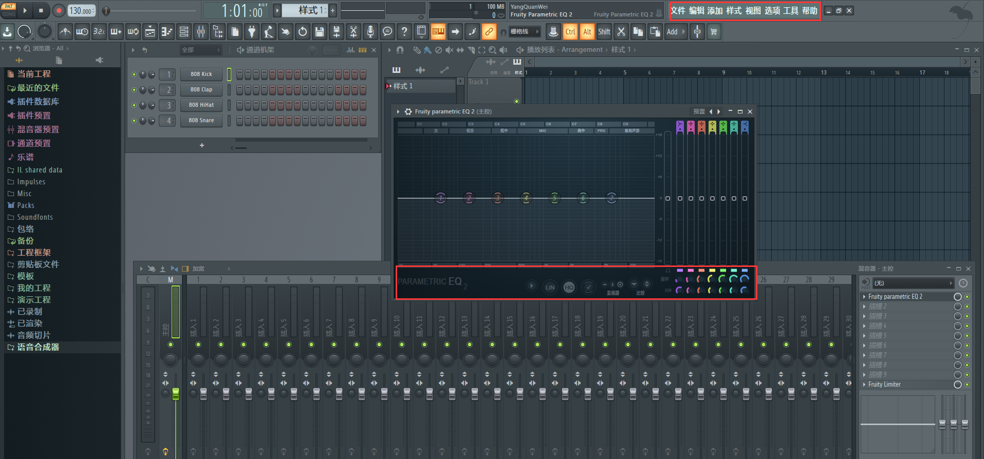Open the Piano roll view icon
Image resolution: width=984 pixels, height=459 pixels.
coord(167,32)
